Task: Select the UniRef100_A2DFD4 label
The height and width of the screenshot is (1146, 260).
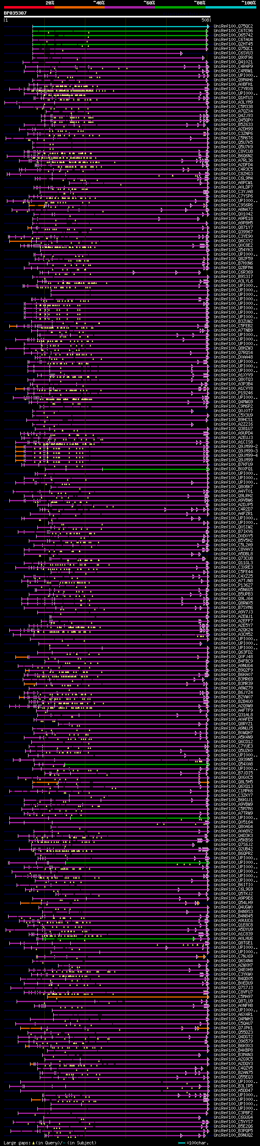Action: click(x=233, y=165)
